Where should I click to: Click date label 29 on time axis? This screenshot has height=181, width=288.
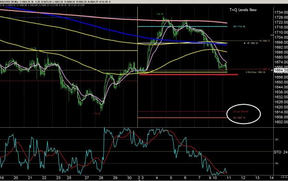tap(115, 178)
